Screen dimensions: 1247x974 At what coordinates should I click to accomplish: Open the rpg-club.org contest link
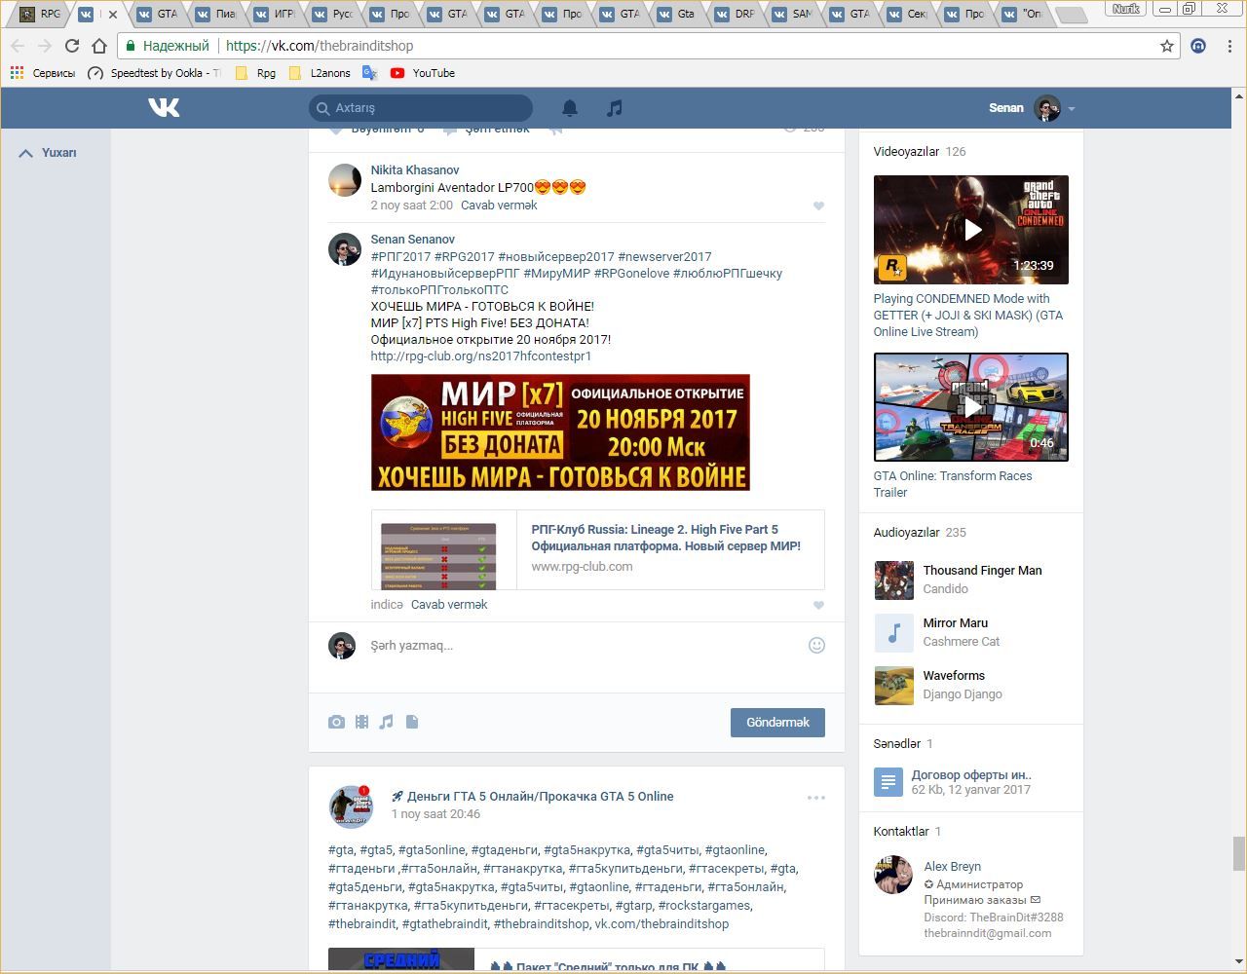click(481, 356)
